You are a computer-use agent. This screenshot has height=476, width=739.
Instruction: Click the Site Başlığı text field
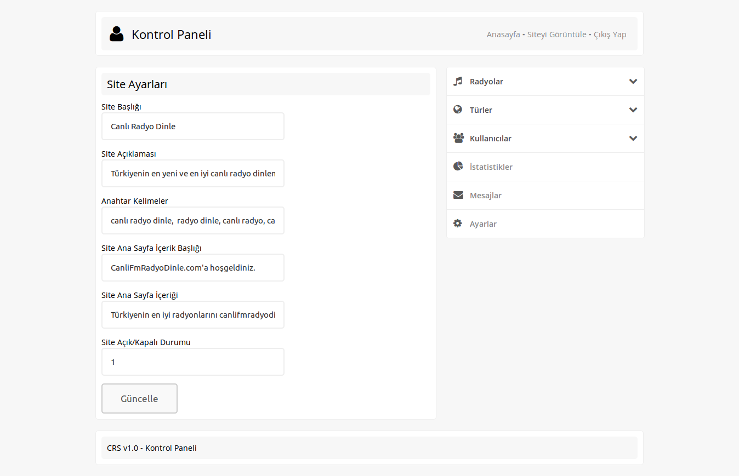[x=193, y=127]
